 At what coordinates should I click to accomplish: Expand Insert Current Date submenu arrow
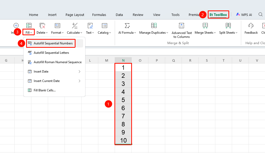click(x=79, y=81)
